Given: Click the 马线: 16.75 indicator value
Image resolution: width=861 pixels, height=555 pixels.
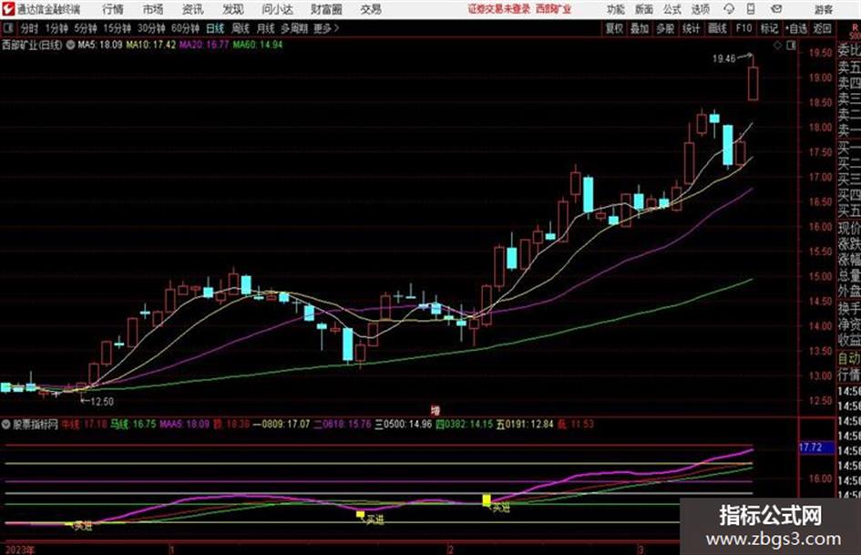Looking at the screenshot, I should pos(133,424).
